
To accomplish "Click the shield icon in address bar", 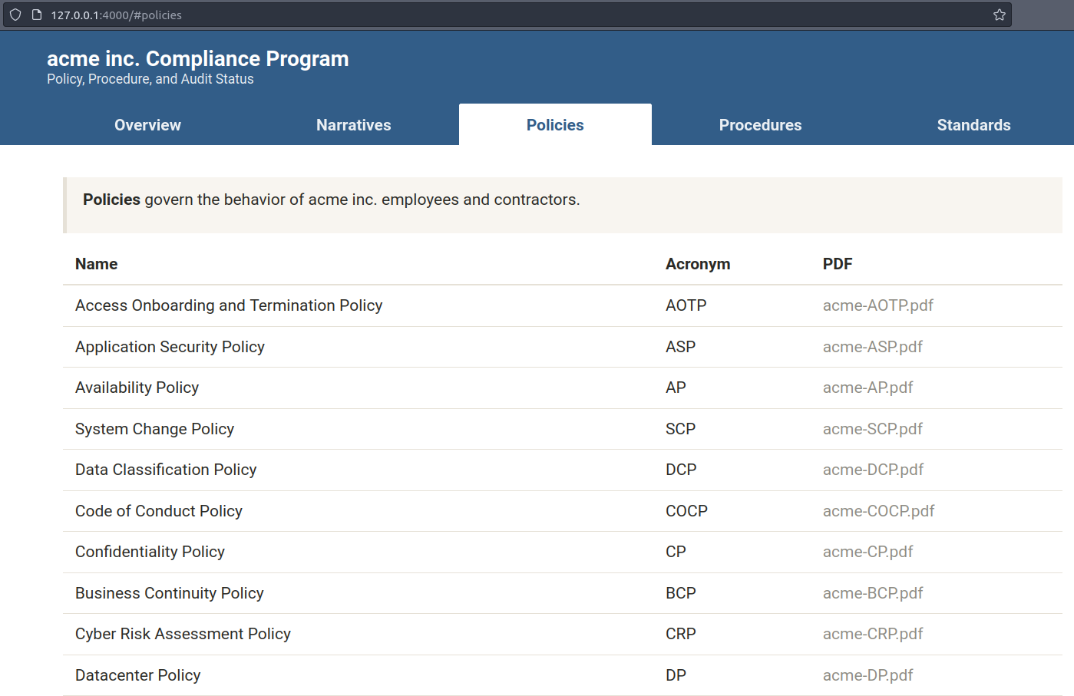I will 15,15.
